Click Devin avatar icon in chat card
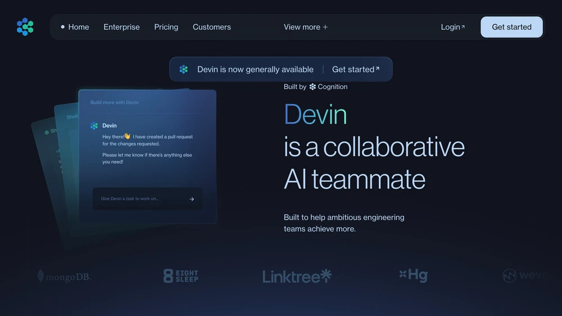The image size is (562, 316). point(94,126)
